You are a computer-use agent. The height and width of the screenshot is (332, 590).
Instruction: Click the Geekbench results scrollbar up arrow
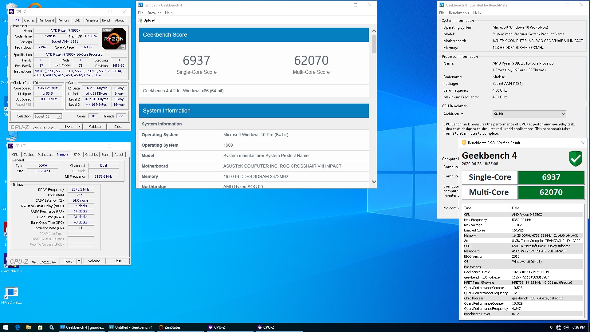coord(374,31)
